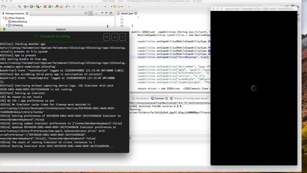Click the Search flashlight icon in toolbar
Screen dimensions: 307x173
(67, 6)
